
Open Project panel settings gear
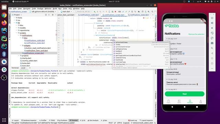53,15
